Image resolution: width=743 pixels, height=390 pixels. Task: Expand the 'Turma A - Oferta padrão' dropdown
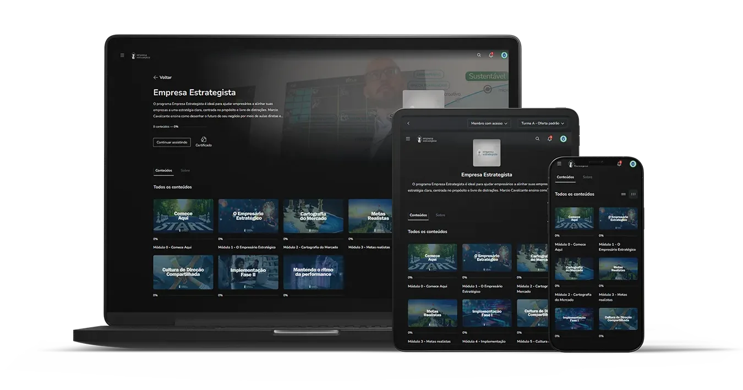[542, 123]
